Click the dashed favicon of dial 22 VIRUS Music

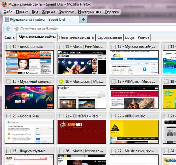(113, 116)
